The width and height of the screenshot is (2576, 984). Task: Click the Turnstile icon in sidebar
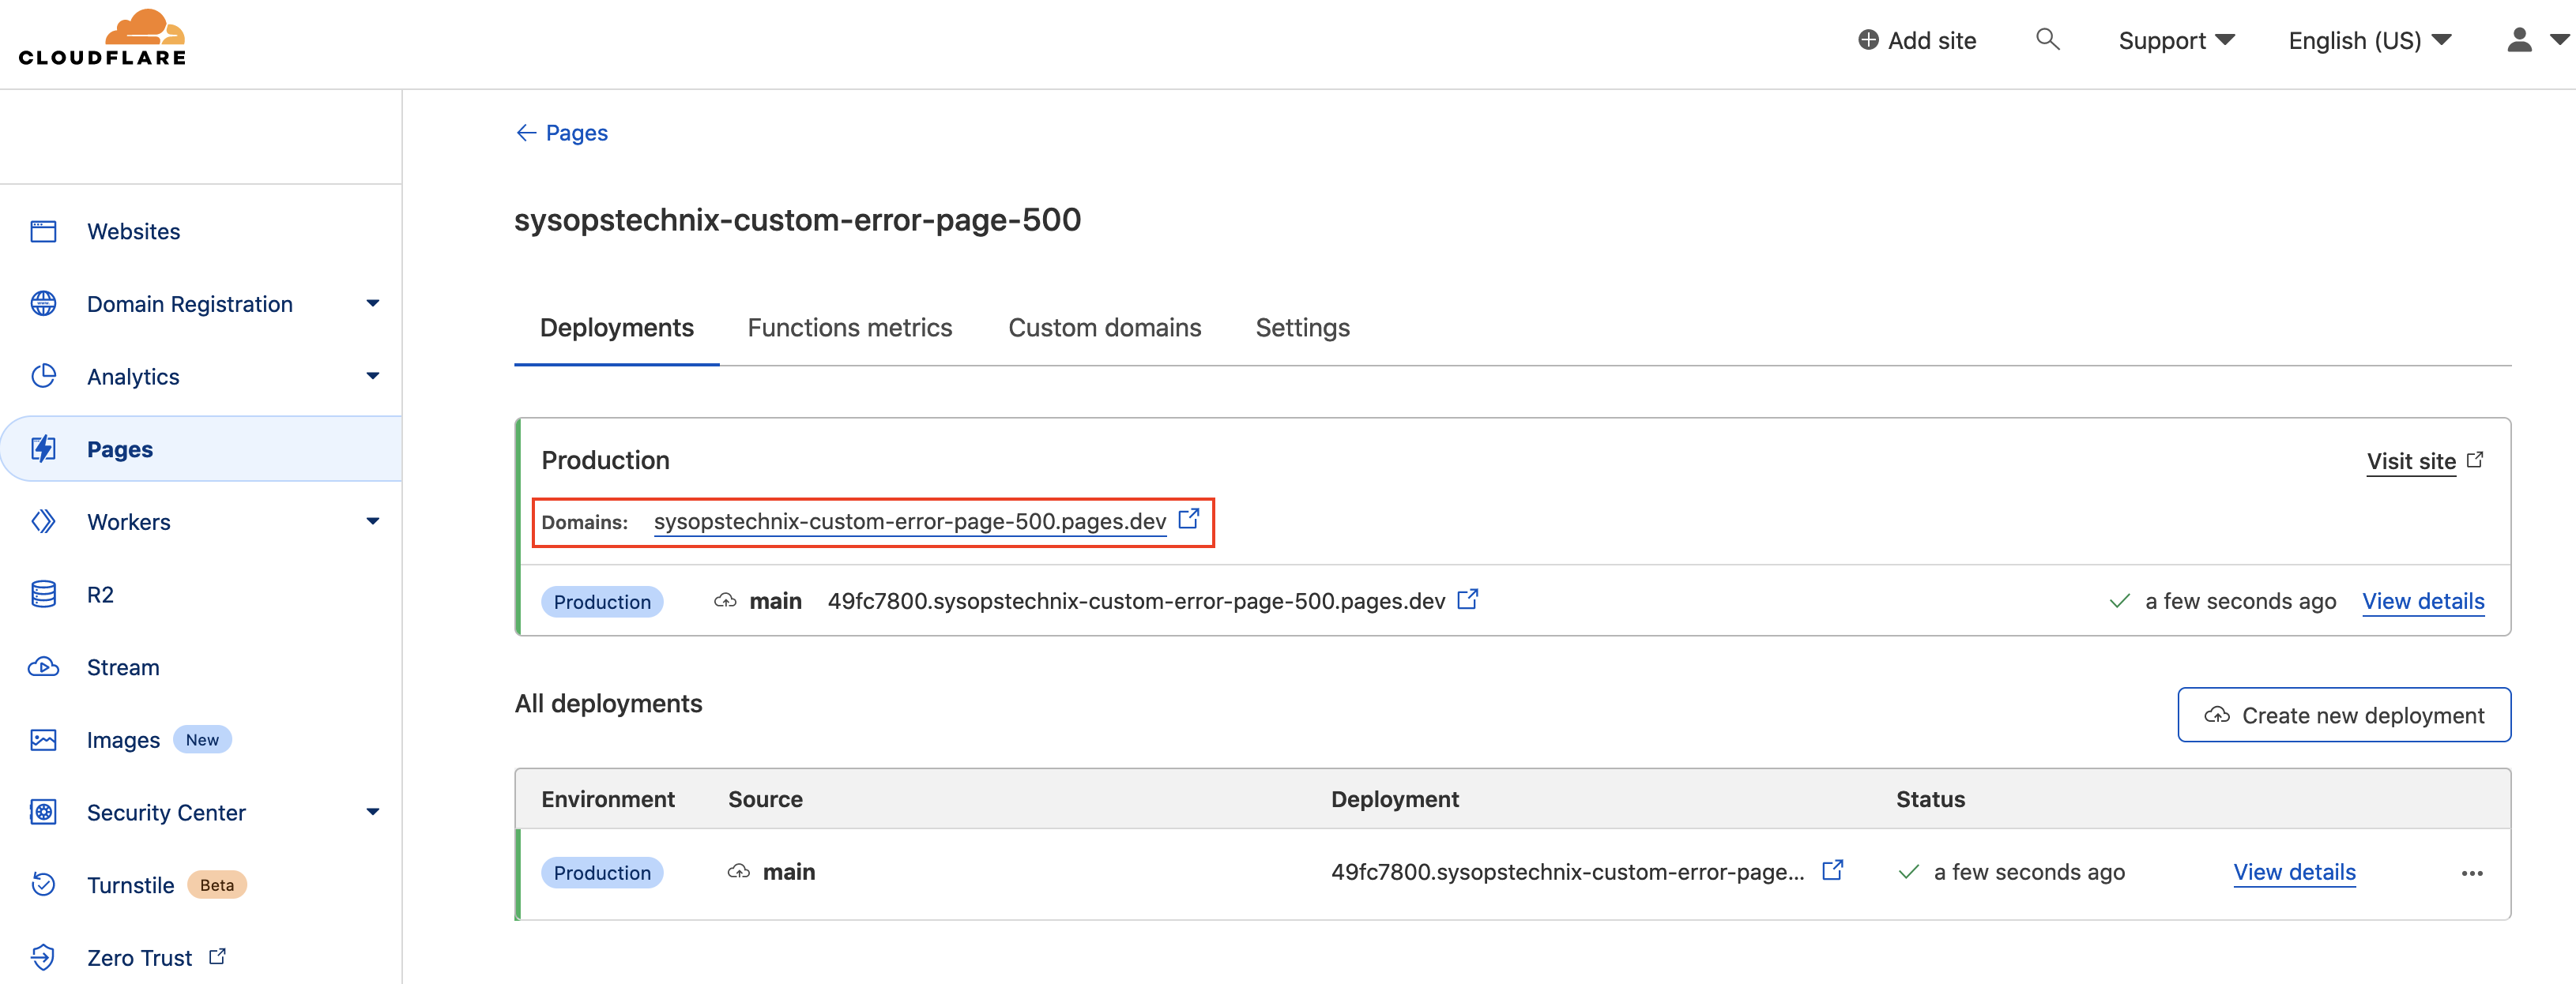(x=43, y=885)
